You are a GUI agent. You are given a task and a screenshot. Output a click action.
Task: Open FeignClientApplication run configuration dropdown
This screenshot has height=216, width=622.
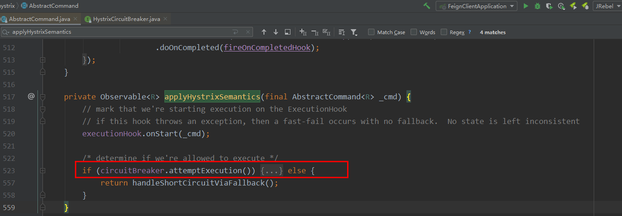(476, 6)
